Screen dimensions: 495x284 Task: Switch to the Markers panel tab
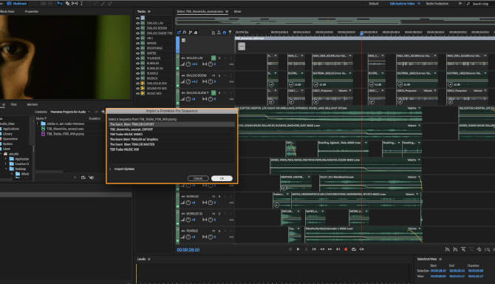pyautogui.click(x=33, y=104)
